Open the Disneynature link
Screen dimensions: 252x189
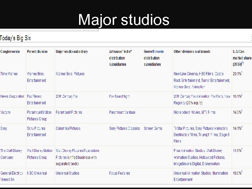[211, 163]
